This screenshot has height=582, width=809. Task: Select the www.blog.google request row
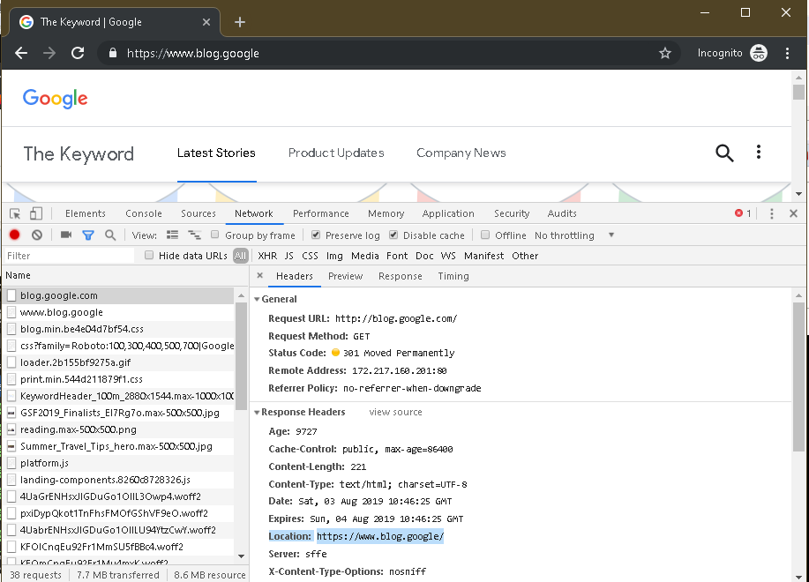tap(119, 312)
